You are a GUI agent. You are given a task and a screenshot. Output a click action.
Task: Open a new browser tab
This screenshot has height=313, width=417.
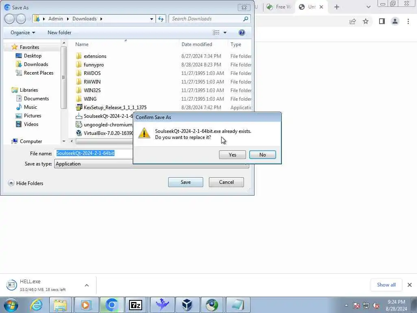click(x=337, y=7)
